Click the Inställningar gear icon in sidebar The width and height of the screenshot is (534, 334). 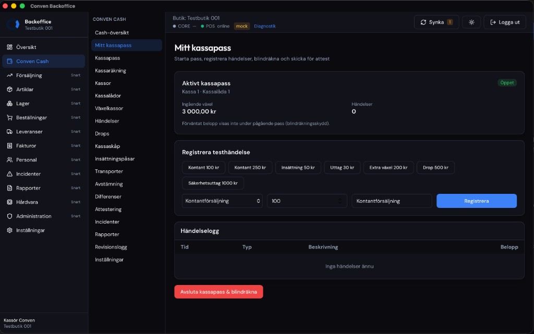click(x=9, y=230)
